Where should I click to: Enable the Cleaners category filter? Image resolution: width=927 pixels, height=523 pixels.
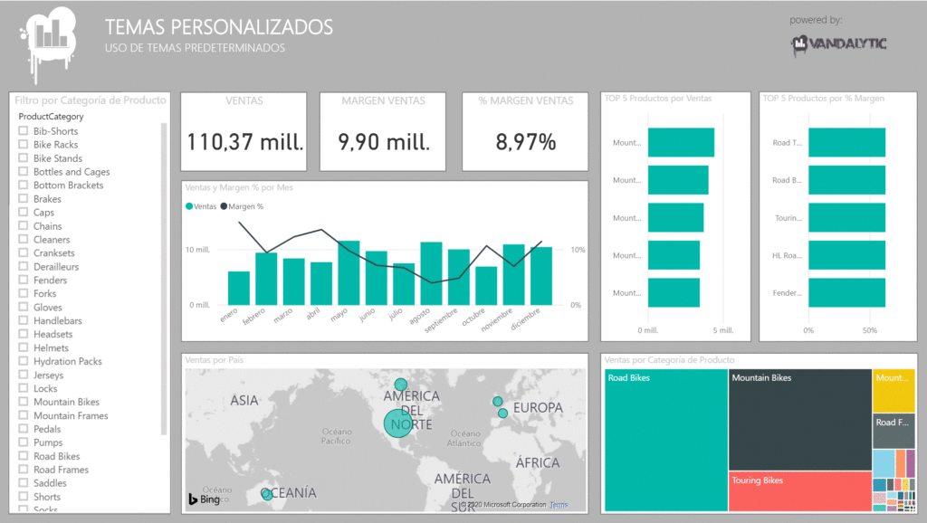click(23, 240)
